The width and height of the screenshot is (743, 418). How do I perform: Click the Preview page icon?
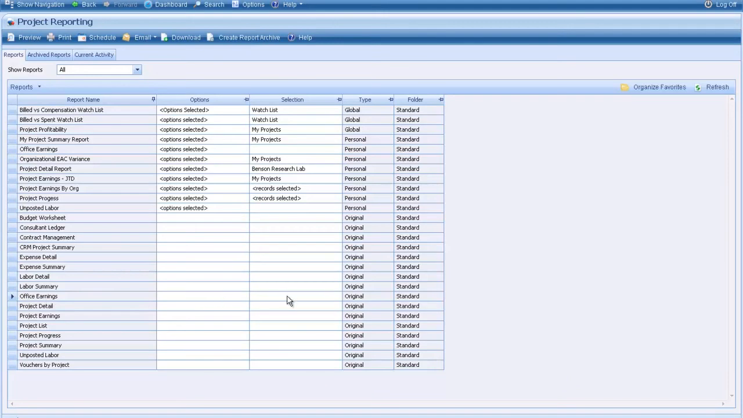coord(11,37)
